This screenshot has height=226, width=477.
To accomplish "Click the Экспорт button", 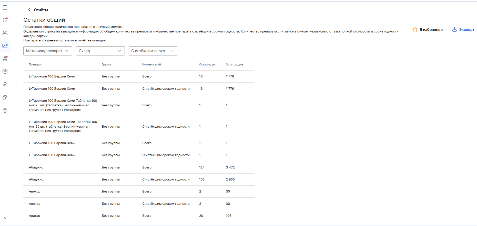I will (x=463, y=30).
